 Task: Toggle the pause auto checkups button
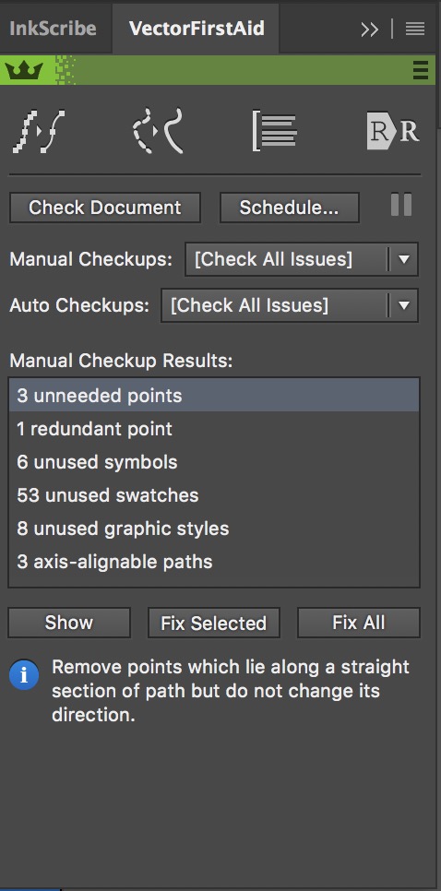401,205
